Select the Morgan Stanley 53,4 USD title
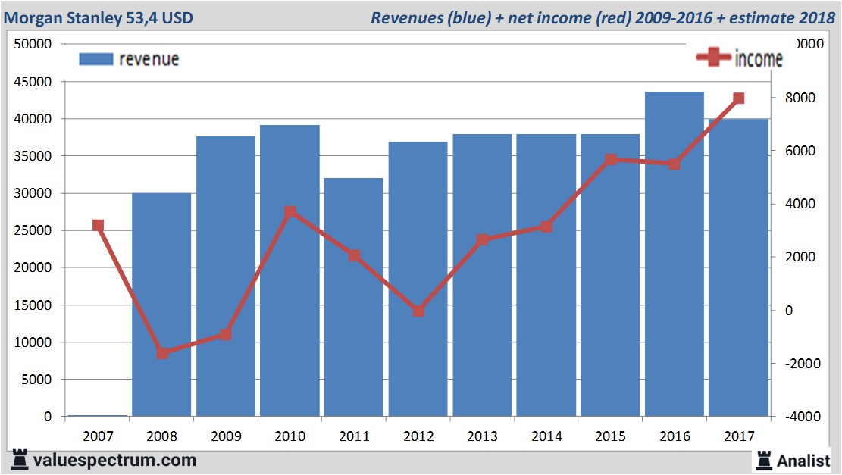Viewport: 842px width, 475px height. (x=99, y=17)
